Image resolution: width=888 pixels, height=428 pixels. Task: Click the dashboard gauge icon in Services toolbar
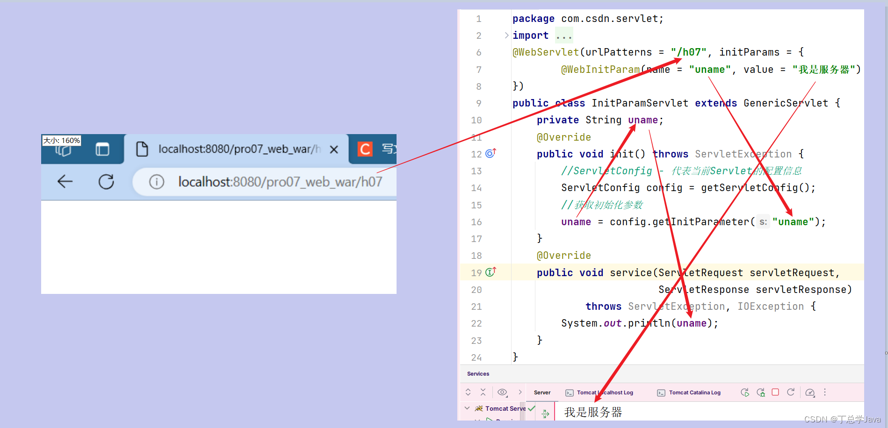[810, 392]
